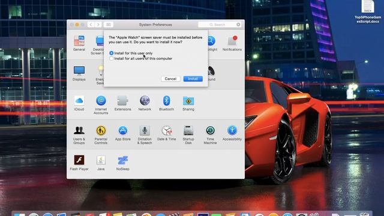The width and height of the screenshot is (384, 216).
Task: Click the Cancel button in dialog
Action: coord(170,79)
